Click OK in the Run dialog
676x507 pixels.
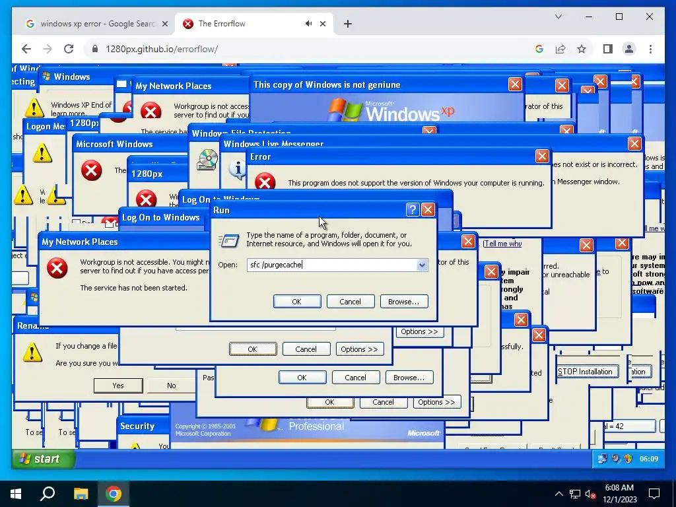pos(297,301)
